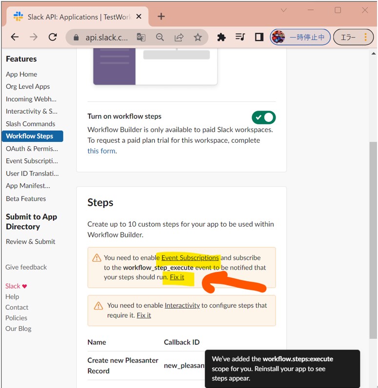The height and width of the screenshot is (388, 378).
Task: Close the Slack API Applications tab
Action: (139, 17)
